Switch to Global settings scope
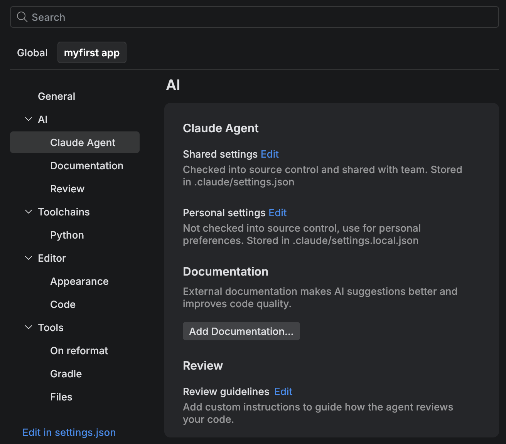Screen dimensions: 506x444 (x=32, y=52)
